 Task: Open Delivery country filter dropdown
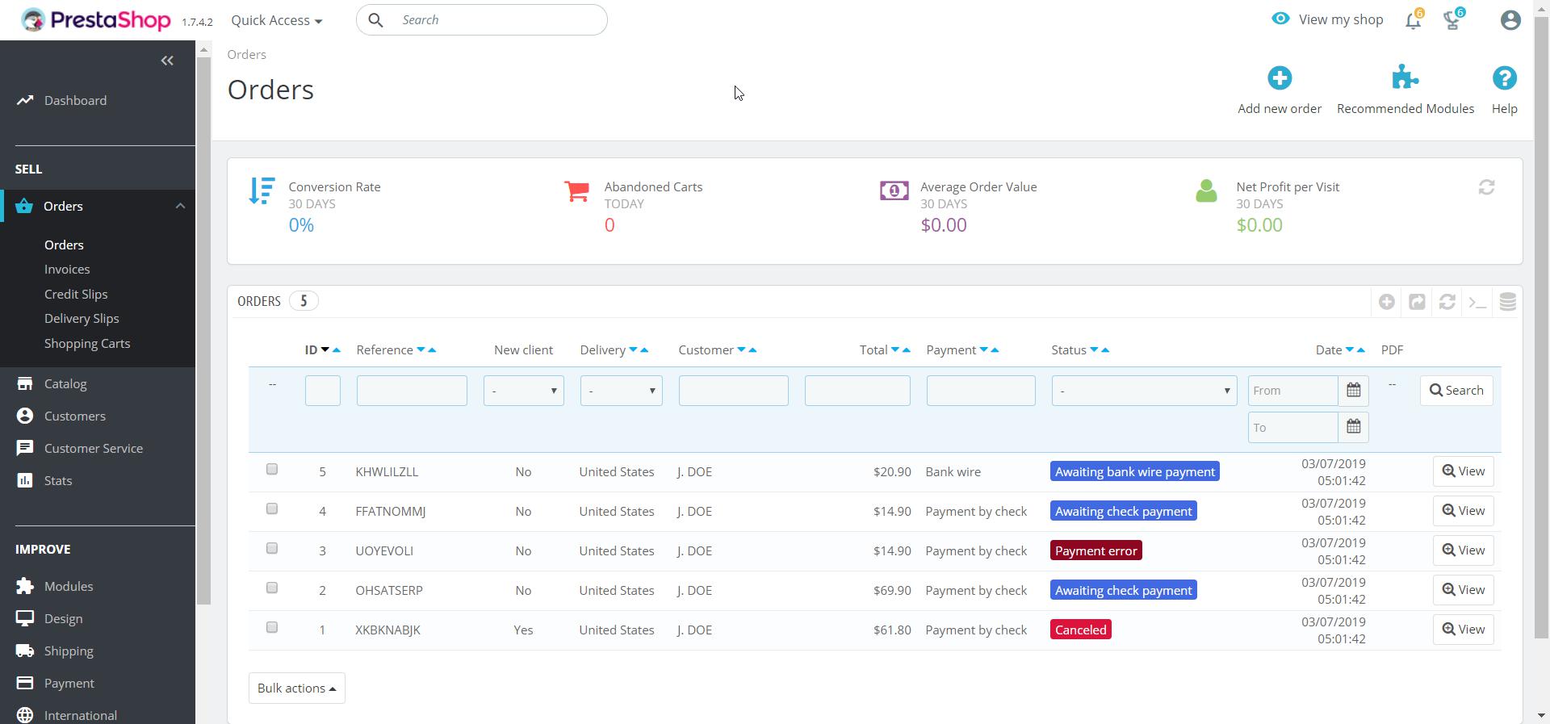tap(621, 391)
